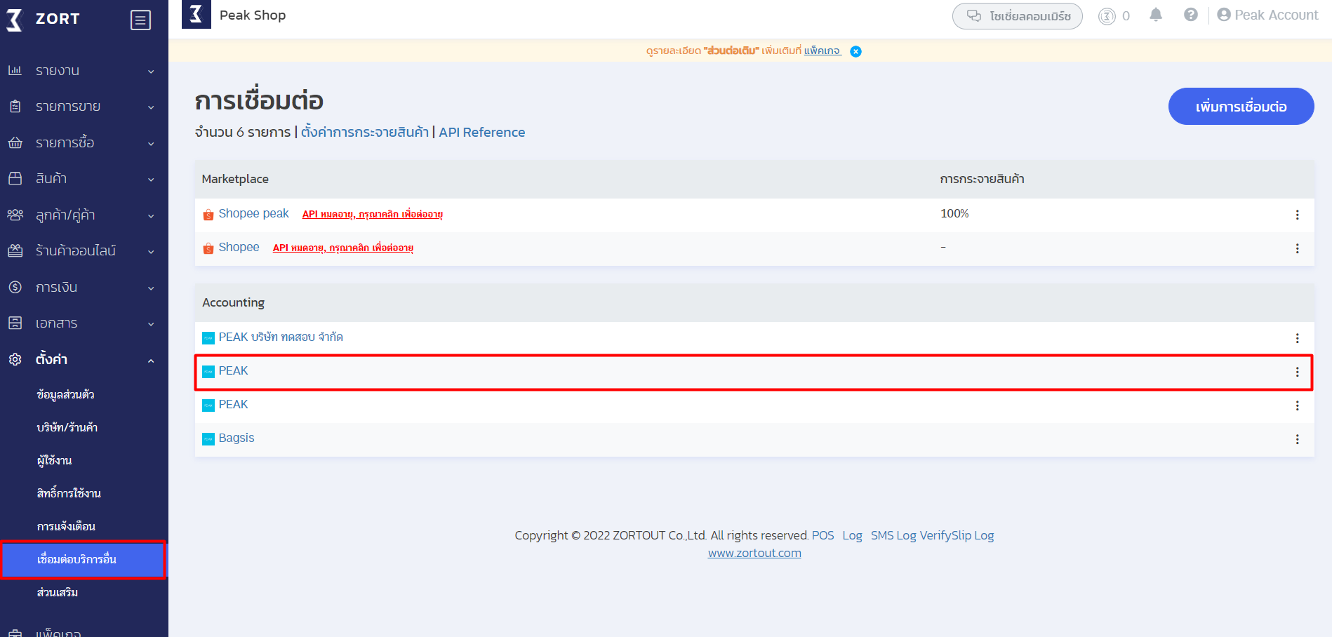The width and height of the screenshot is (1332, 637).
Task: Select เชื่อมต่อบริการอื่น in the sidebar
Action: click(x=77, y=559)
